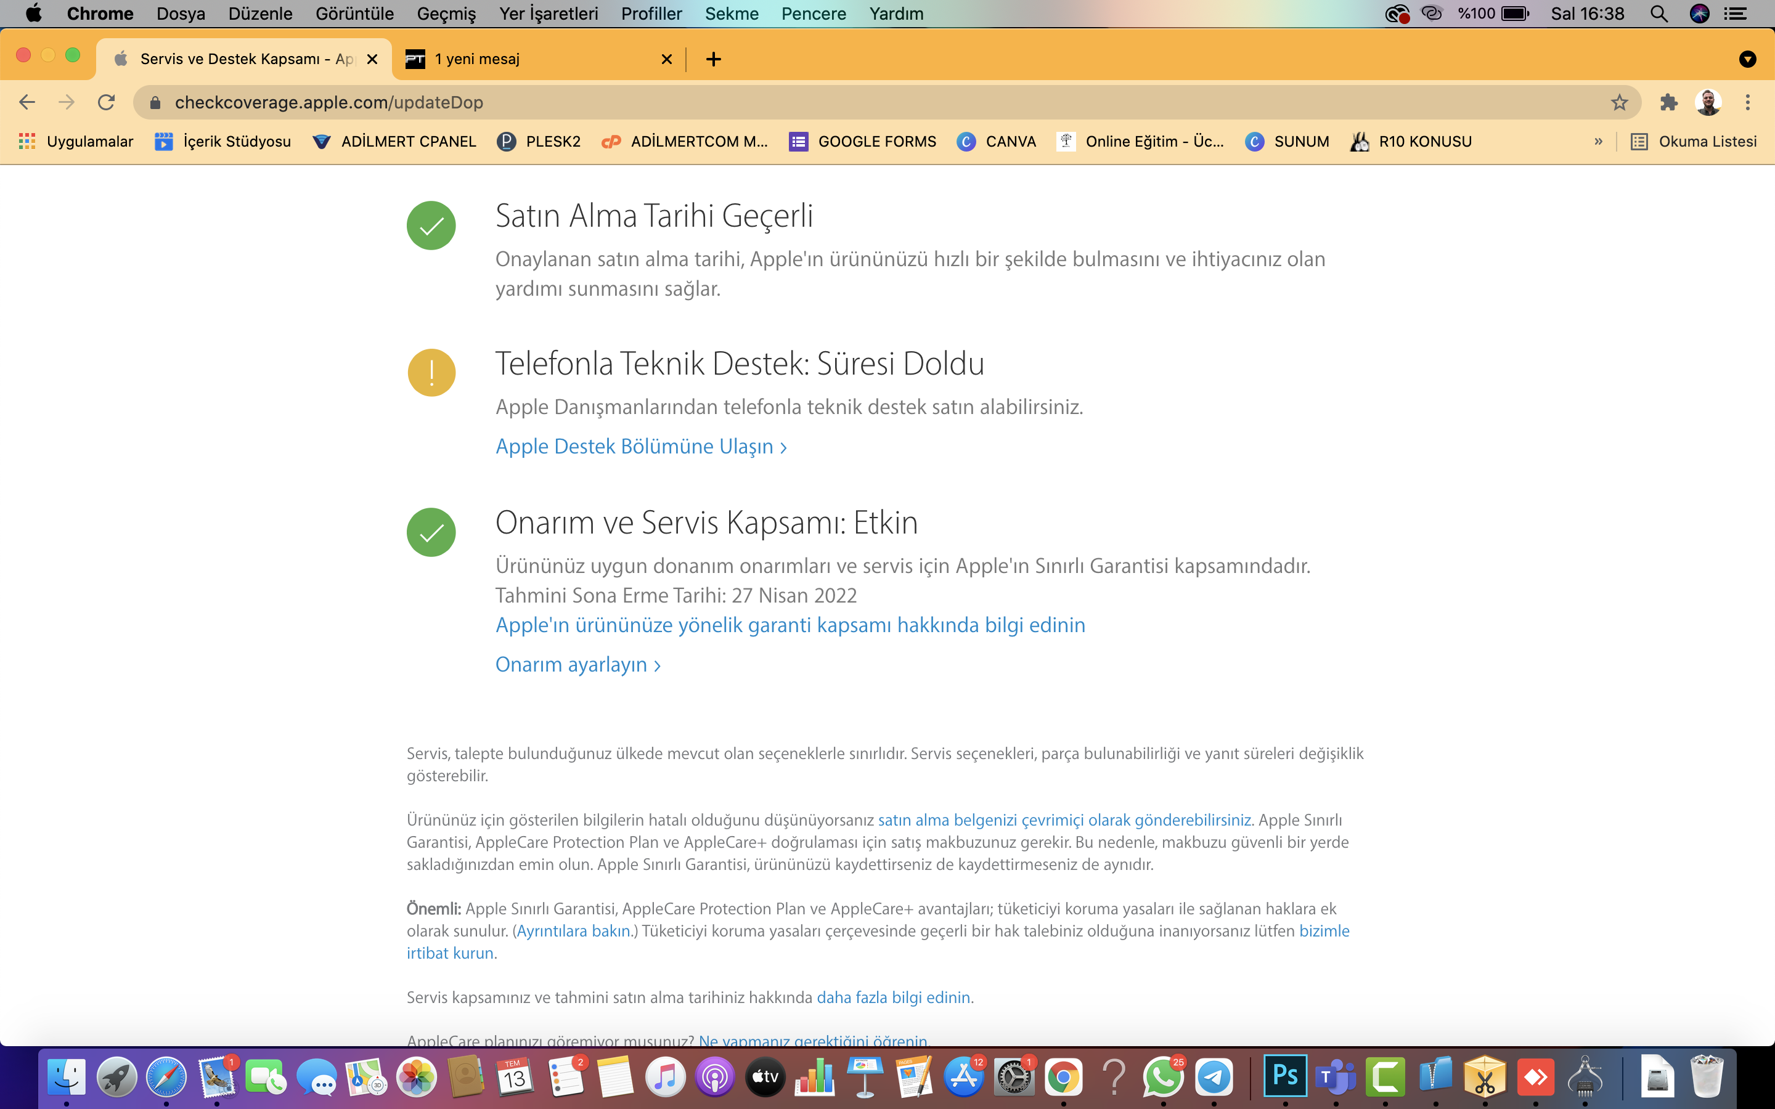This screenshot has width=1775, height=1109.
Task: Open the GOOGLE FORMS bookmark
Action: 863,142
